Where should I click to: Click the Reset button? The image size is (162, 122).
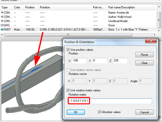(145, 55)
